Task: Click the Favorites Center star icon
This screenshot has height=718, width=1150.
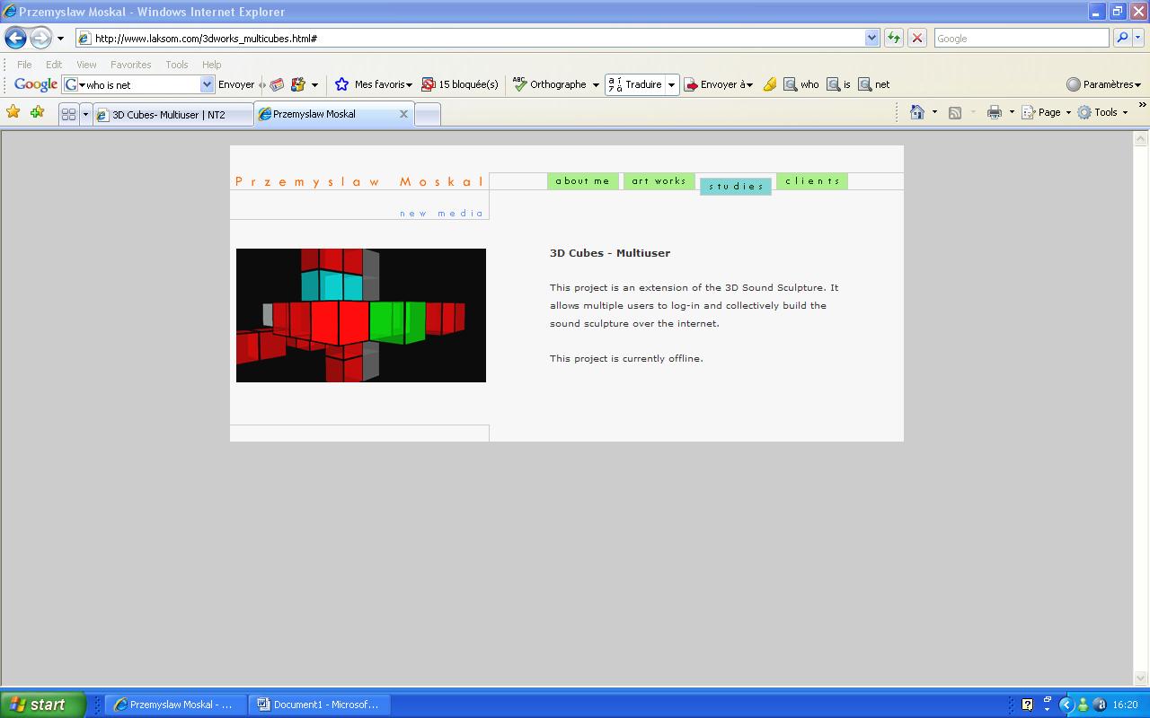Action: 13,112
